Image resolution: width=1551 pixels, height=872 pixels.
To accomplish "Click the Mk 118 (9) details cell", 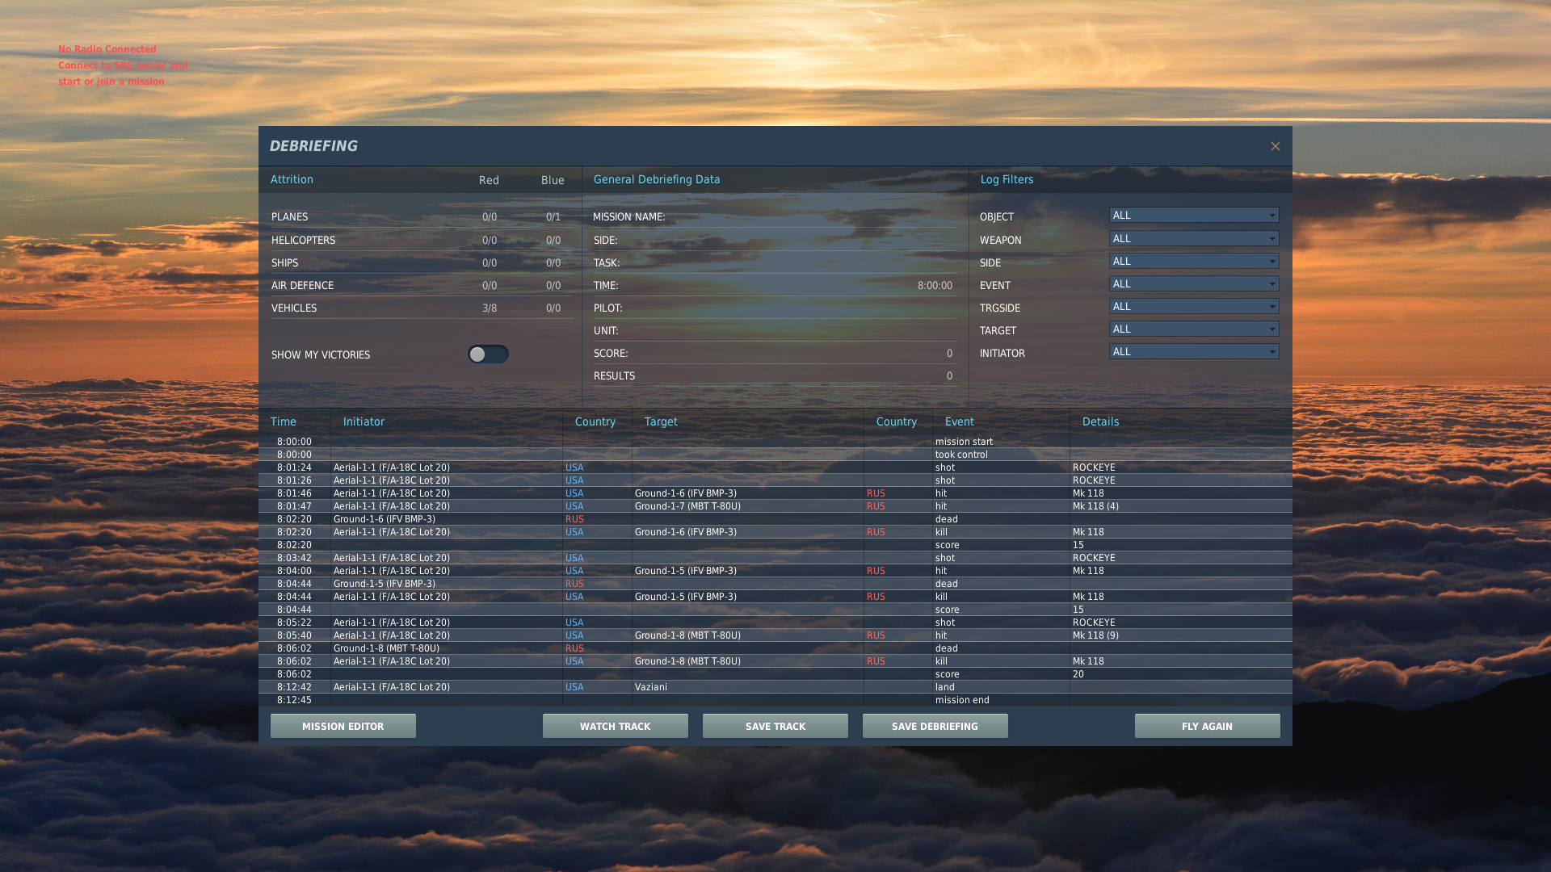I will point(1095,635).
